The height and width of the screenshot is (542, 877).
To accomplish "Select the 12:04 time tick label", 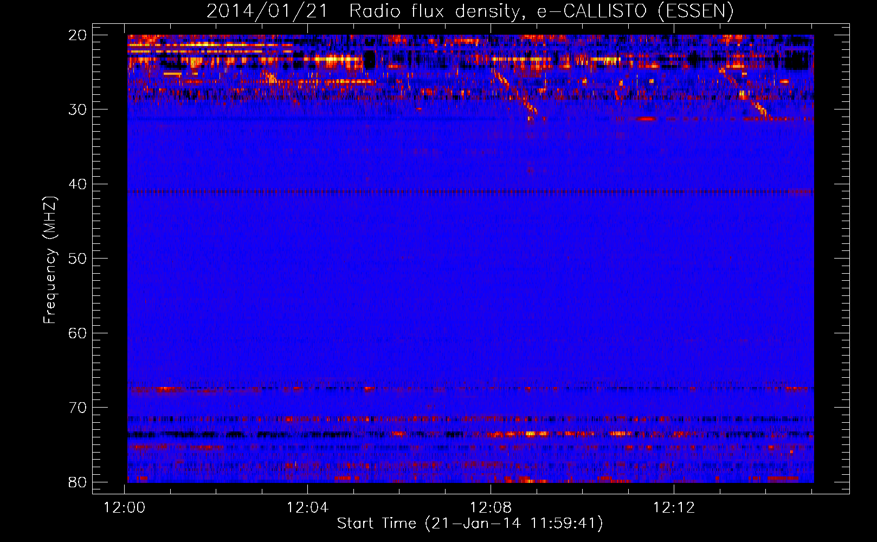I will tap(308, 508).
